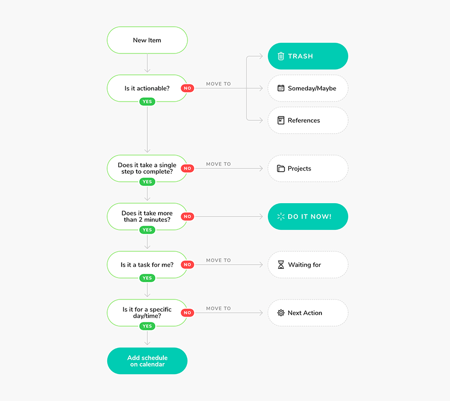Click the Is it for a specific day/time node
The image size is (450, 401).
(x=147, y=313)
